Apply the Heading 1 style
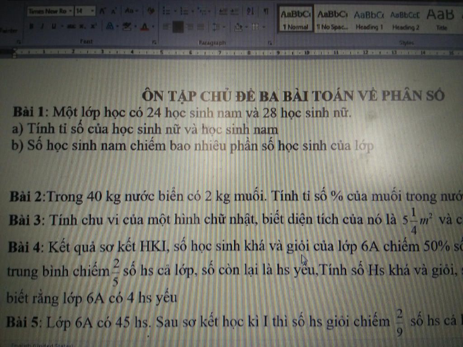This screenshot has width=463, height=347. point(369,20)
